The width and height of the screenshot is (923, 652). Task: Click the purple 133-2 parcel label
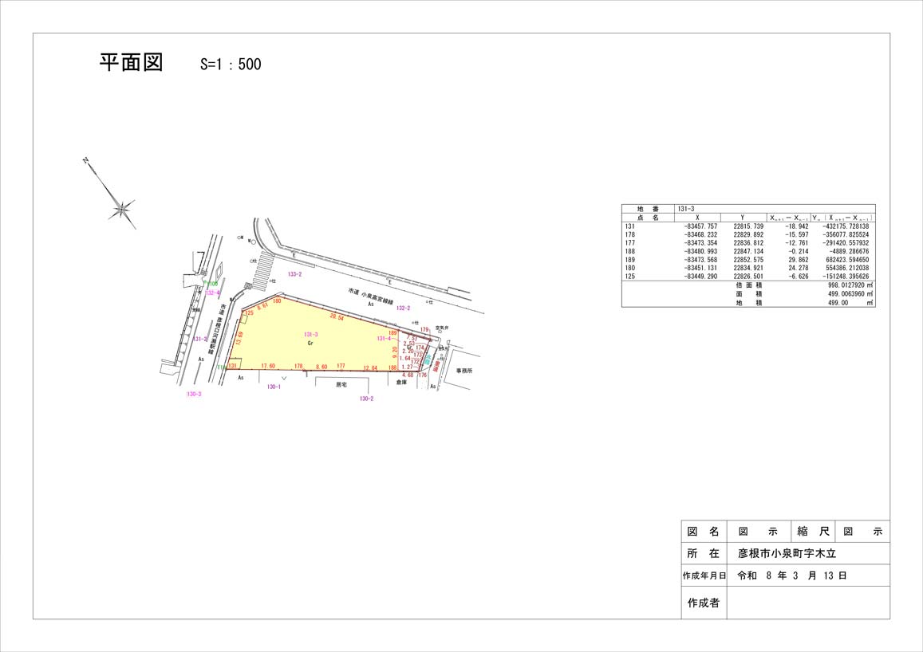pyautogui.click(x=294, y=274)
